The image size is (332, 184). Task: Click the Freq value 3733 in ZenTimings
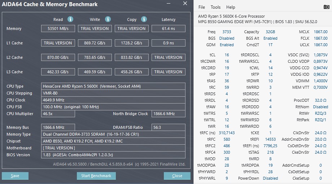click(227, 32)
